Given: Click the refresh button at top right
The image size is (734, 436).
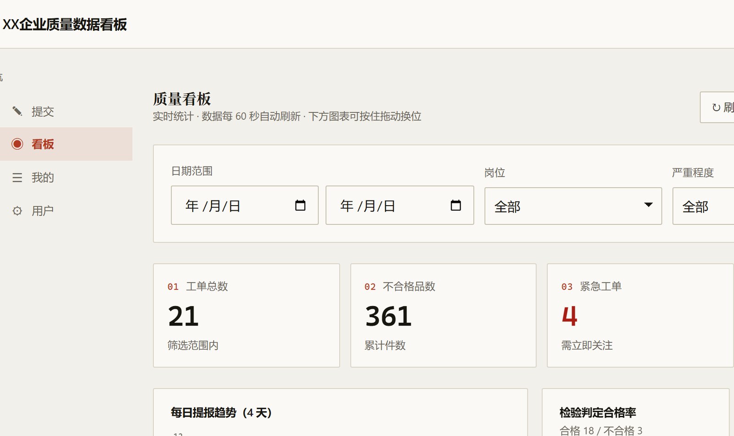Looking at the screenshot, I should tap(717, 107).
